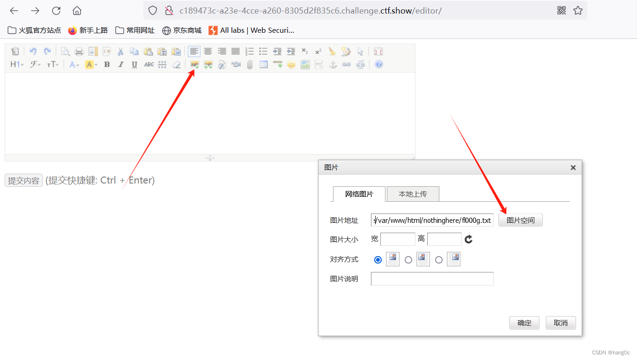Viewport: 637px width, 360px height.
Task: Insert a map image icon
Action: (x=305, y=65)
